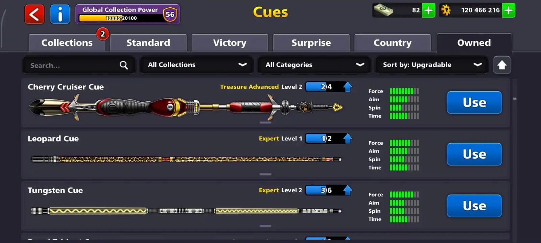Change the Sort by: Upgradable option
The image size is (541, 243).
[x=432, y=65]
